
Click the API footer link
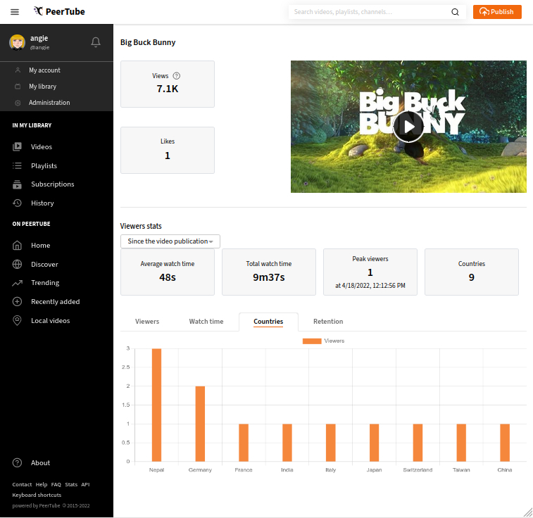coord(85,484)
